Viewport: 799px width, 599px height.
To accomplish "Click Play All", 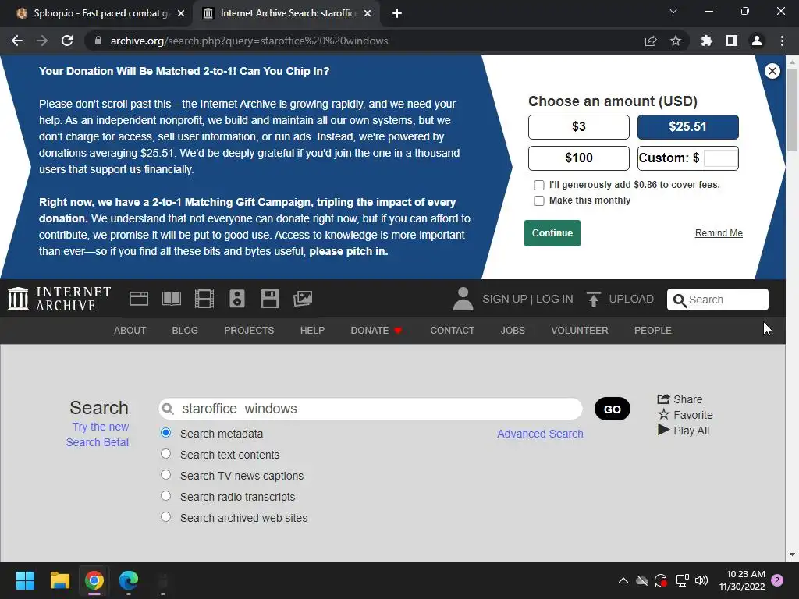I will (x=684, y=431).
